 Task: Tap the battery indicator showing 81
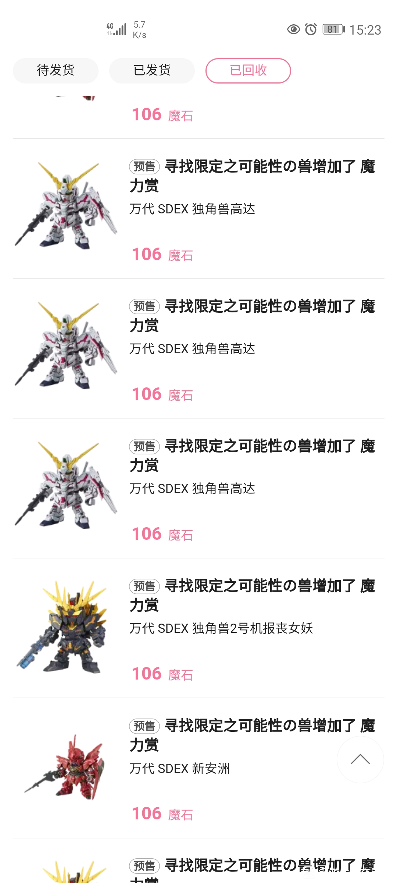[x=333, y=29]
